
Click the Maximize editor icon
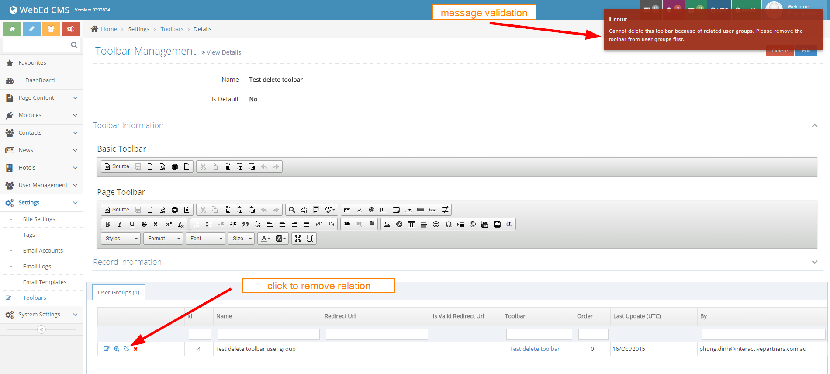click(298, 239)
